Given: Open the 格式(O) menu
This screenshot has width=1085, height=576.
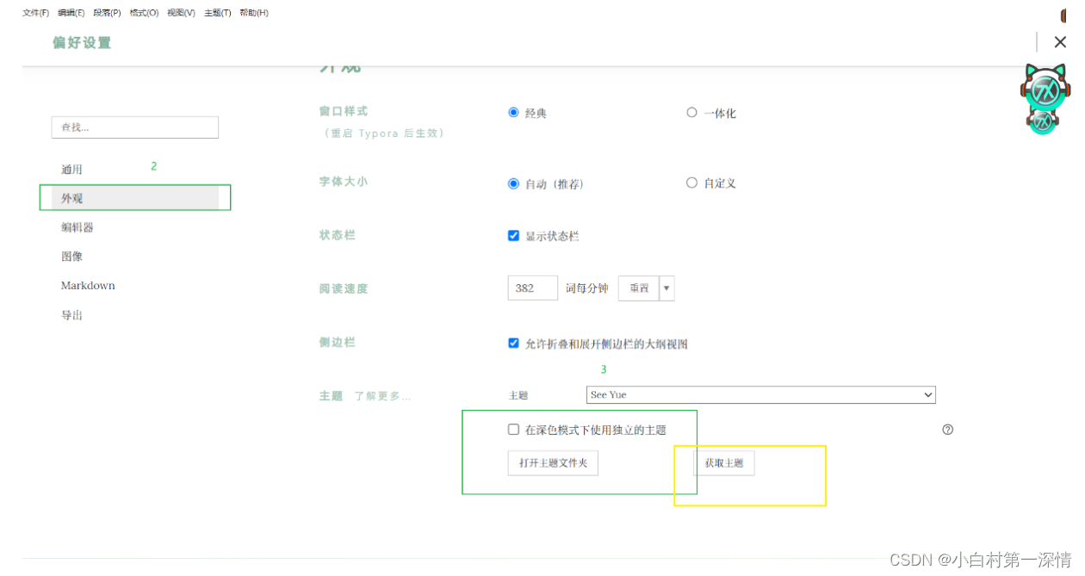Looking at the screenshot, I should click(x=144, y=13).
